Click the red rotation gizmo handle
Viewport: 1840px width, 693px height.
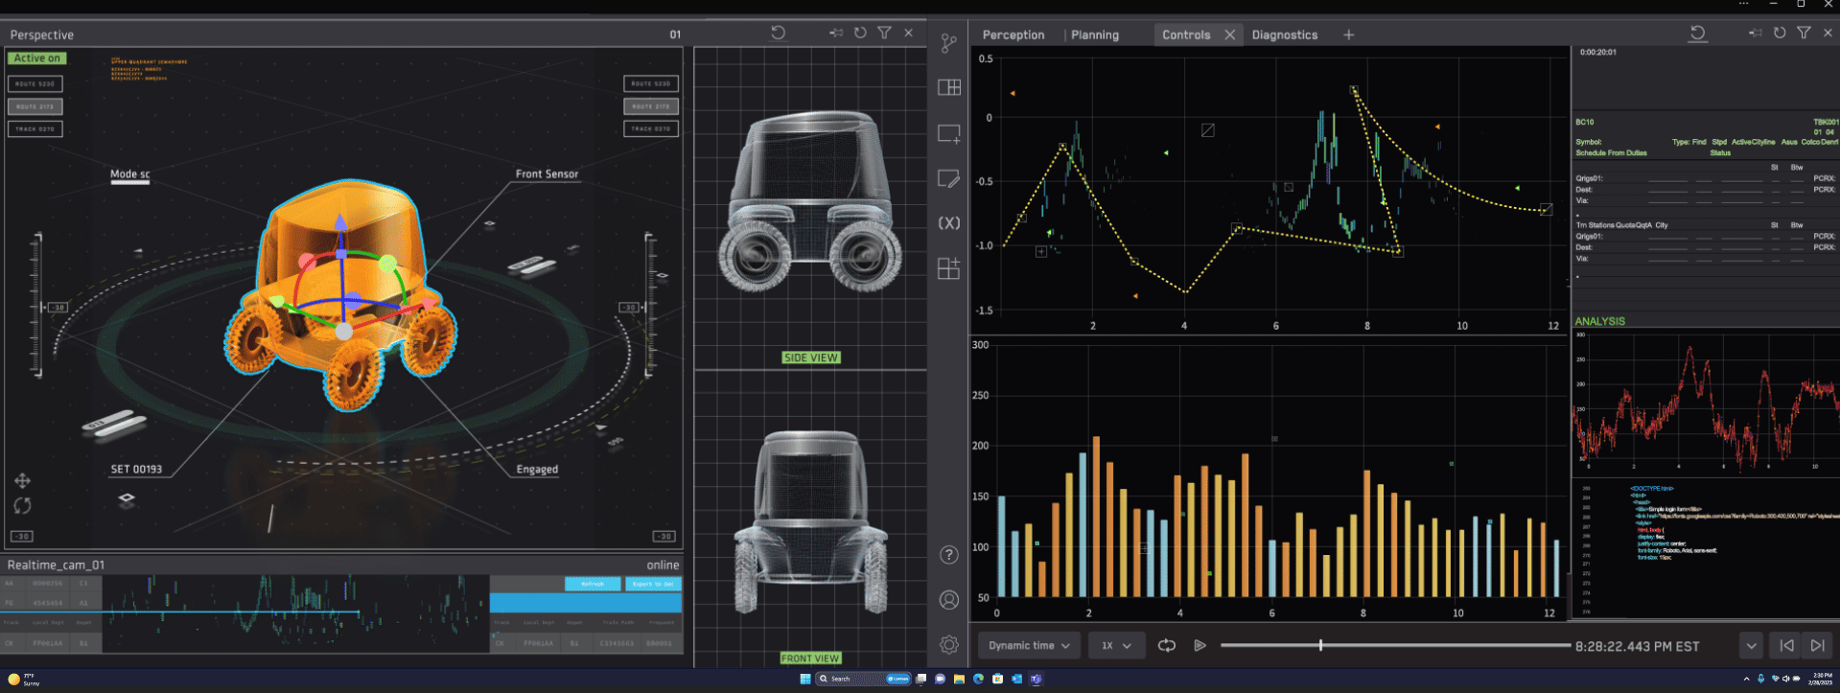(307, 261)
